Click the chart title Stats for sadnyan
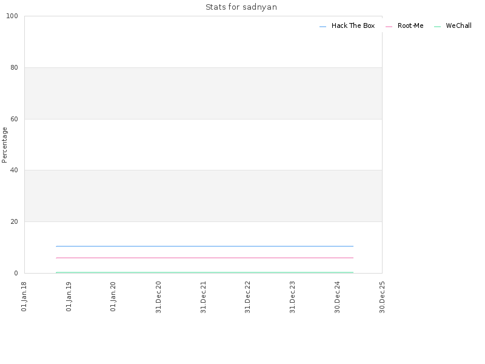485x364 pixels. (241, 7)
